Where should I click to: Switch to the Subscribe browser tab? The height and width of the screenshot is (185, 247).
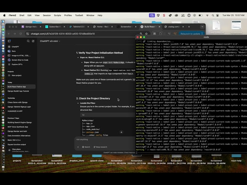point(55,27)
